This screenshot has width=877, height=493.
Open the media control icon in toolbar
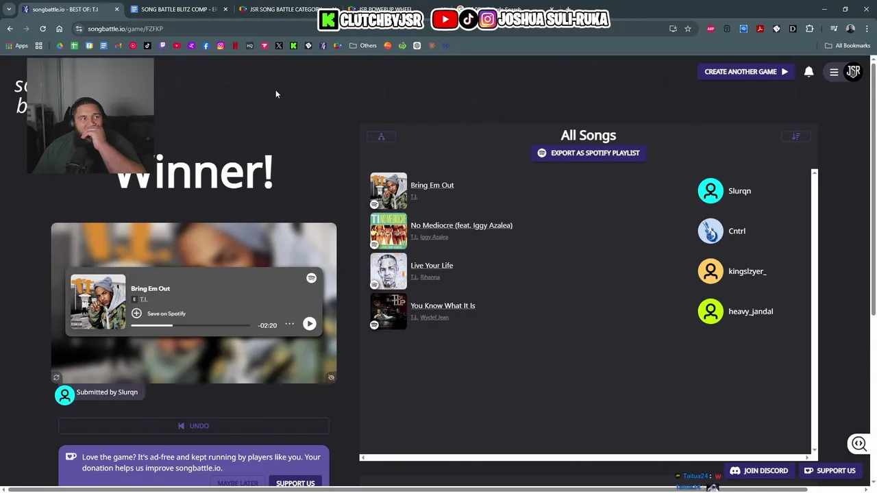click(834, 29)
